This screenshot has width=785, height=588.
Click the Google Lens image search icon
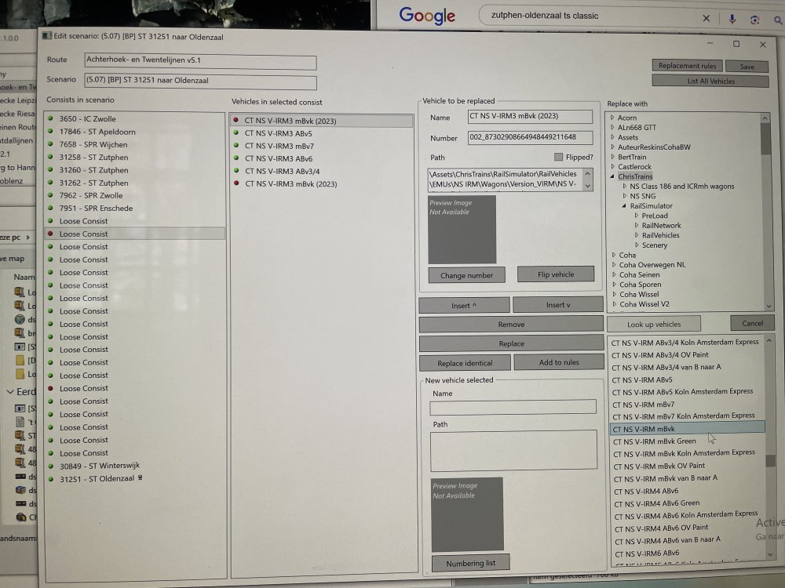[x=755, y=18]
